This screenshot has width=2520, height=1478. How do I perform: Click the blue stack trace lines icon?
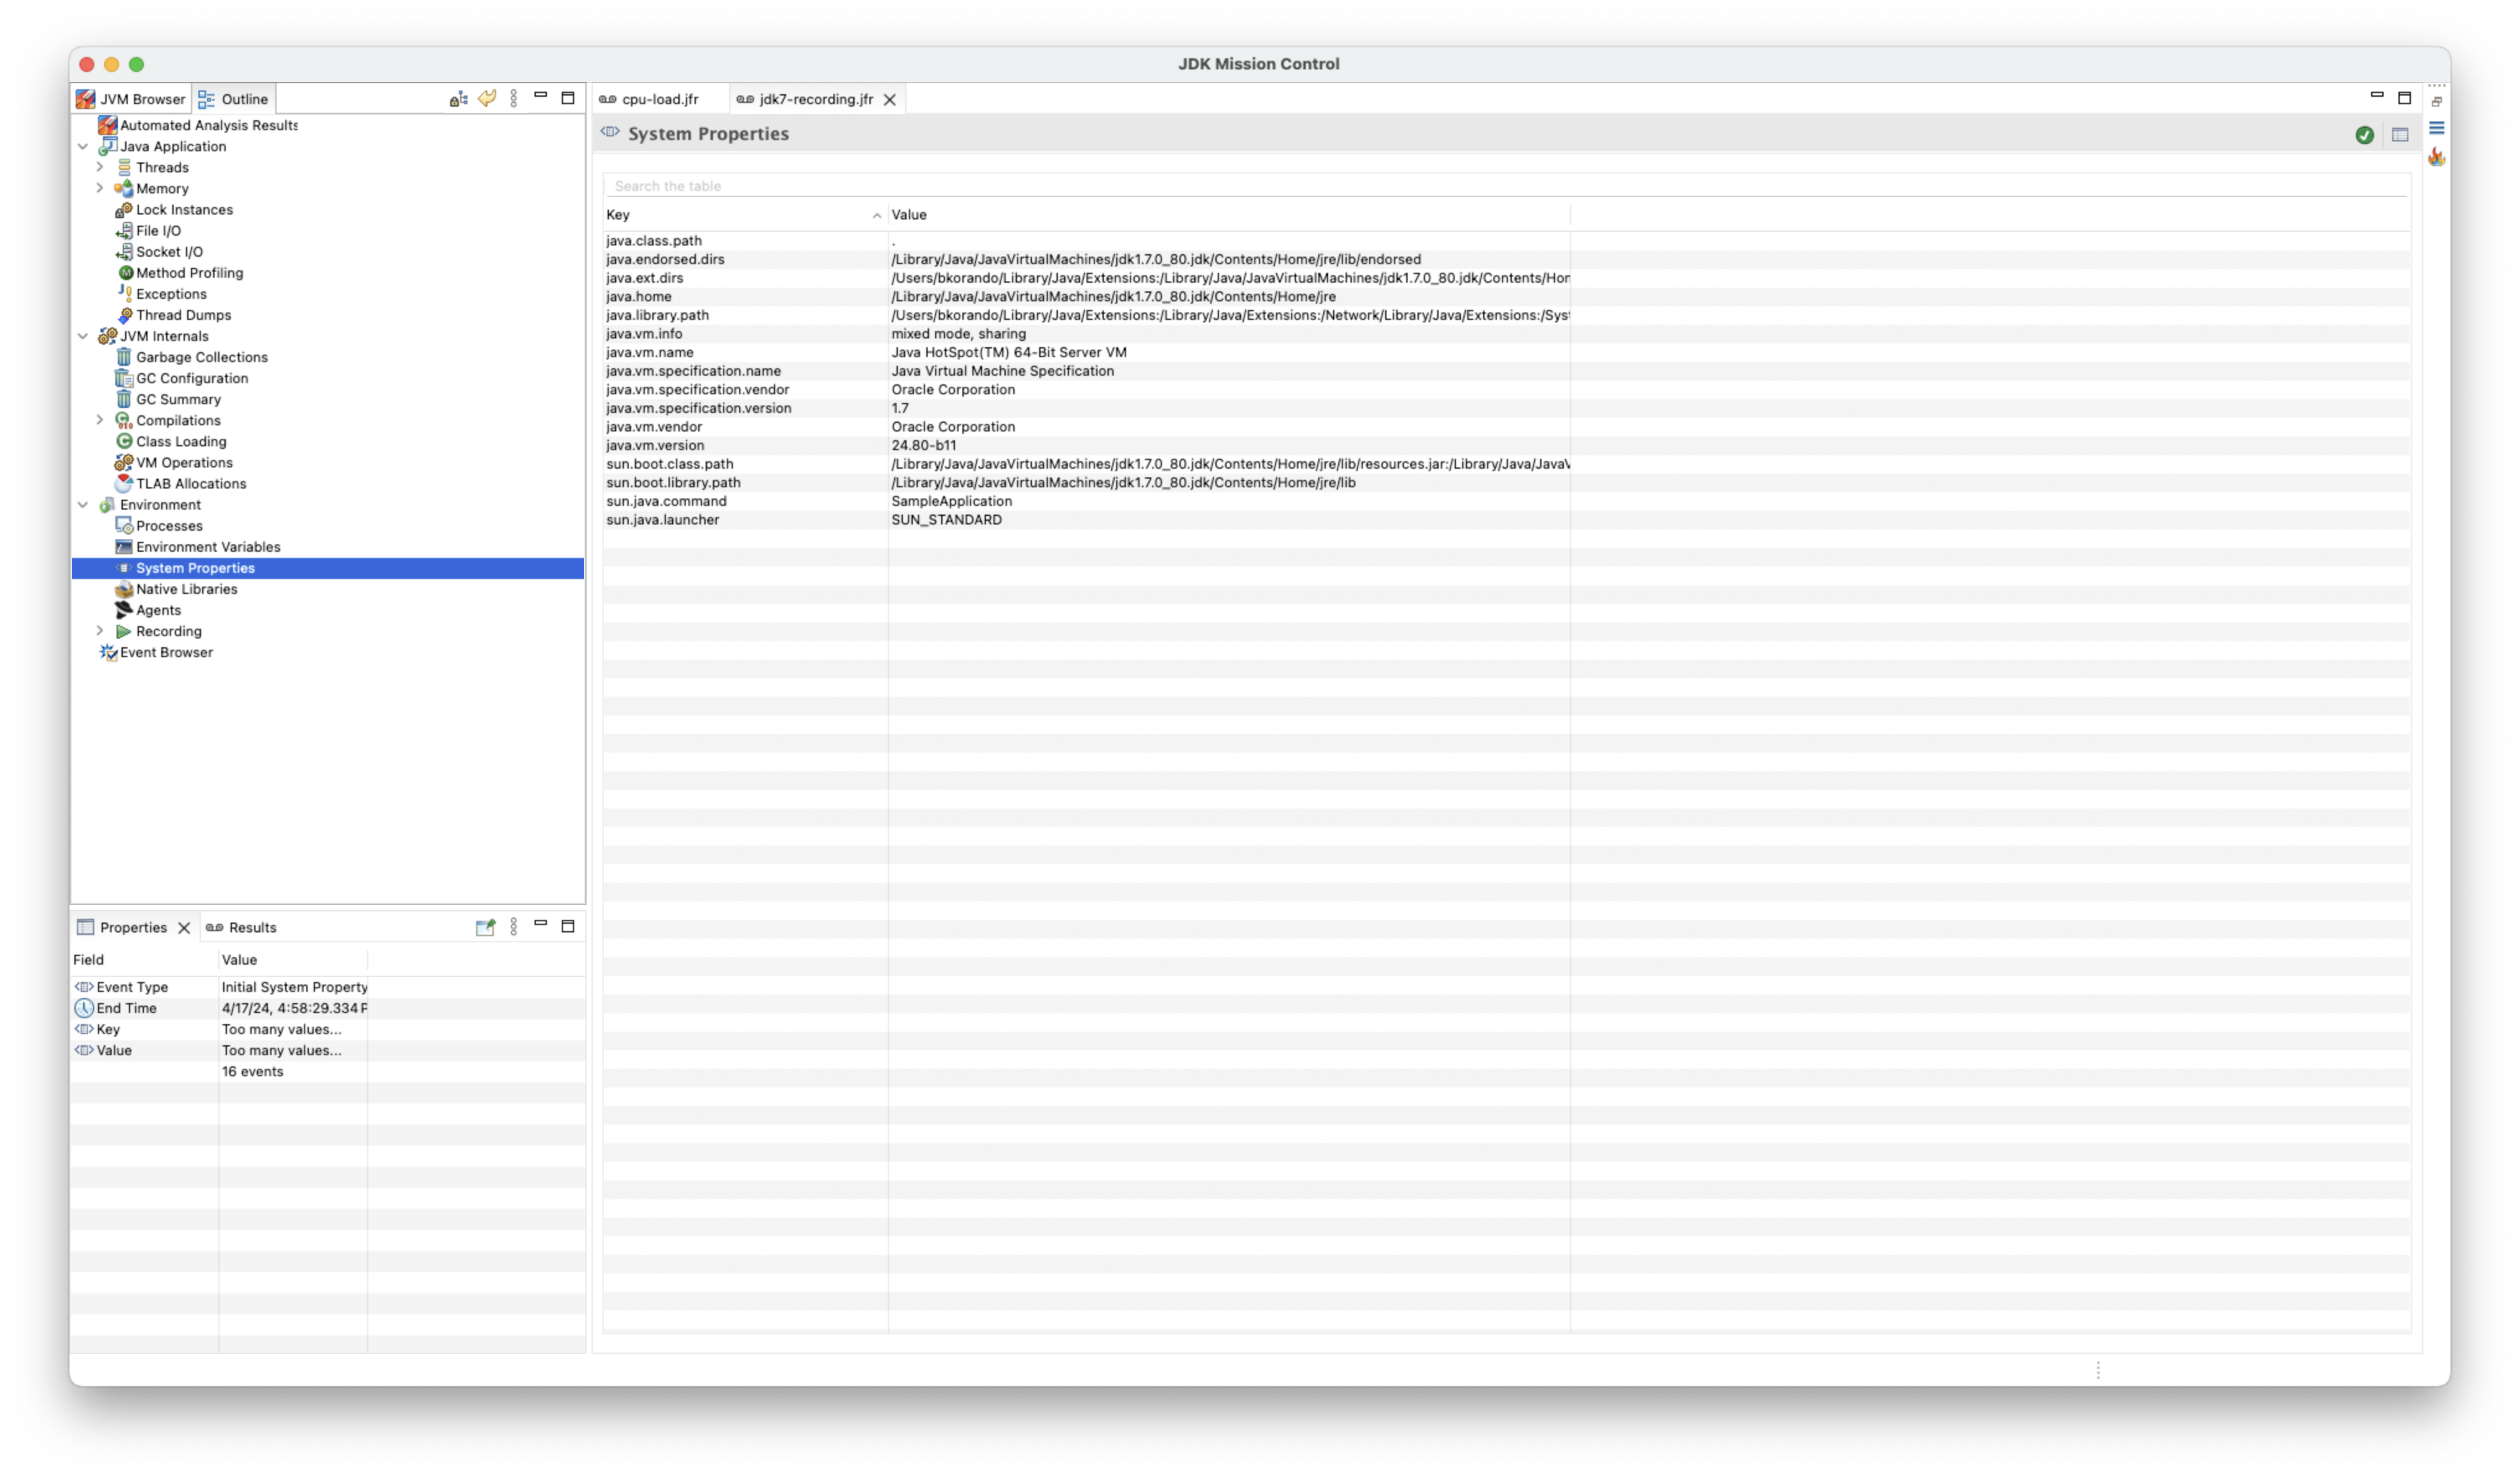point(2436,128)
